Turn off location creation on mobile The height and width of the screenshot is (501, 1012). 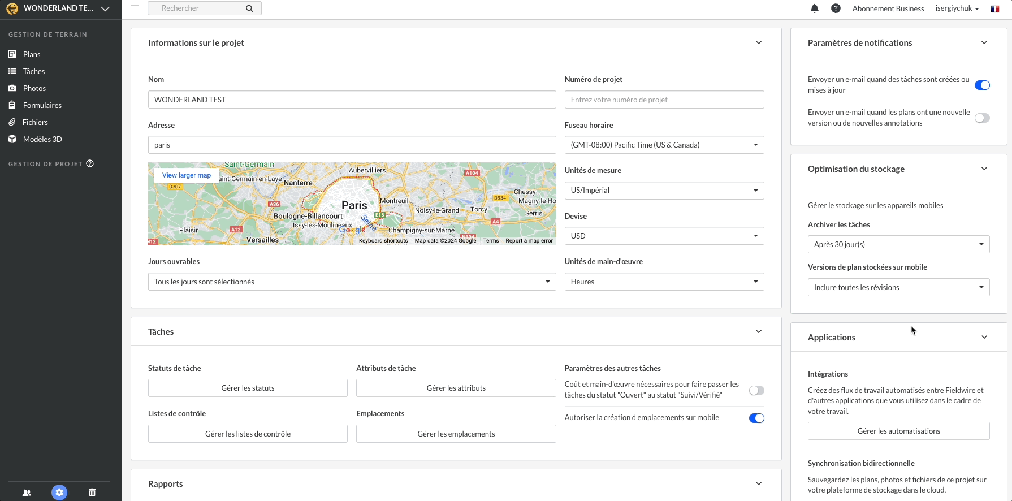[756, 418]
